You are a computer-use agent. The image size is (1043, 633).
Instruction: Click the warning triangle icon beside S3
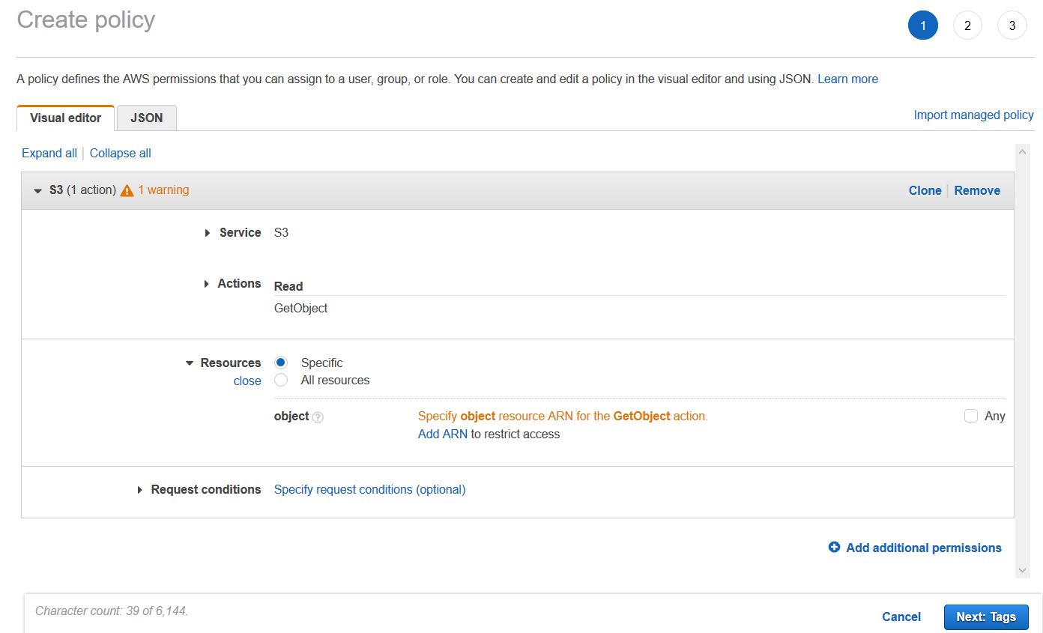tap(127, 190)
